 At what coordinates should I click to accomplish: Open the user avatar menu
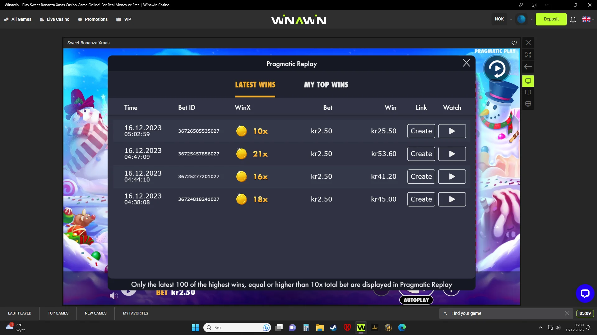[521, 19]
